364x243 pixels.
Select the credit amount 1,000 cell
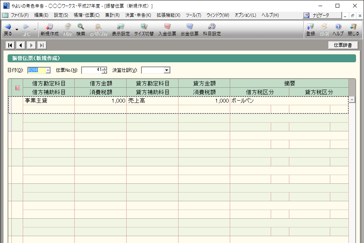(x=204, y=101)
